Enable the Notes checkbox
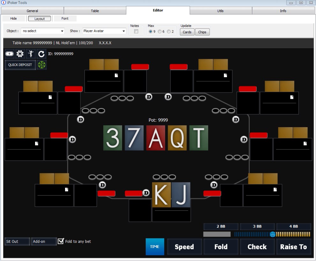Image resolution: width=316 pixels, height=261 pixels. pyautogui.click(x=136, y=31)
